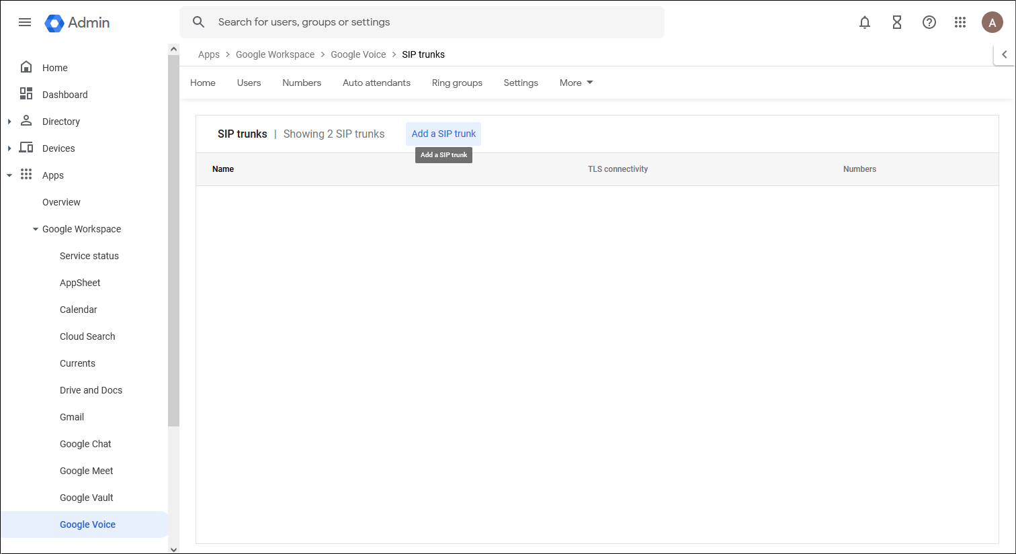The height and width of the screenshot is (554, 1016).
Task: Click the Dashboard icon in sidebar
Action: click(x=26, y=93)
